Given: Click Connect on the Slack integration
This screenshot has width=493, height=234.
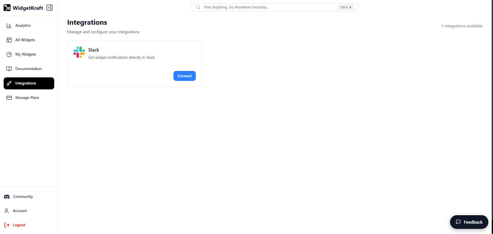Looking at the screenshot, I should tap(184, 76).
